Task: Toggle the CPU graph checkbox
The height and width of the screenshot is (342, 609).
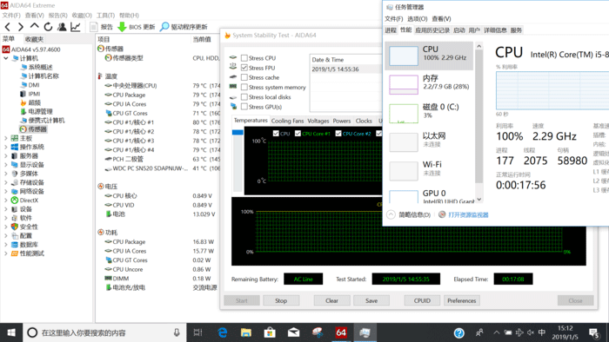Action: click(276, 133)
